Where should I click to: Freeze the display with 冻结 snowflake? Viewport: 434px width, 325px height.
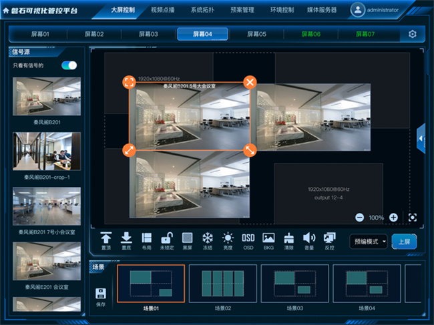208,241
